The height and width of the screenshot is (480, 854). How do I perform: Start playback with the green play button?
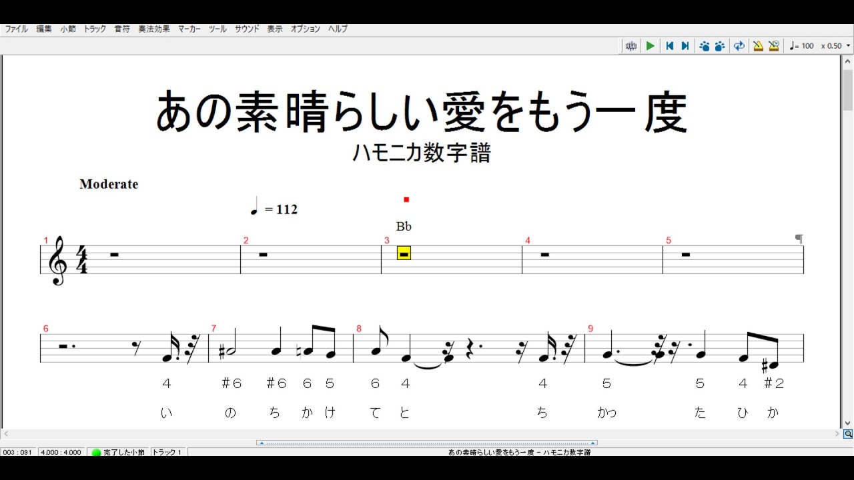(651, 46)
